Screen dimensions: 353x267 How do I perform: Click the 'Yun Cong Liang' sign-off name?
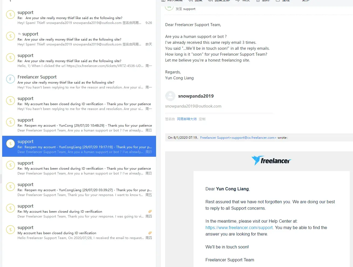[179, 78]
